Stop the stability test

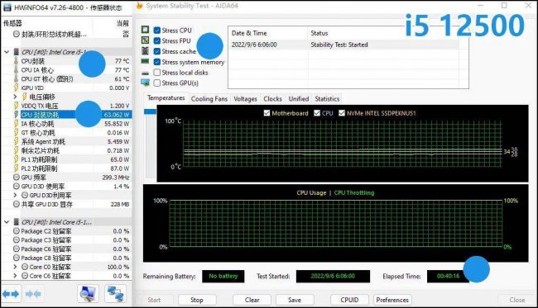[x=197, y=300]
